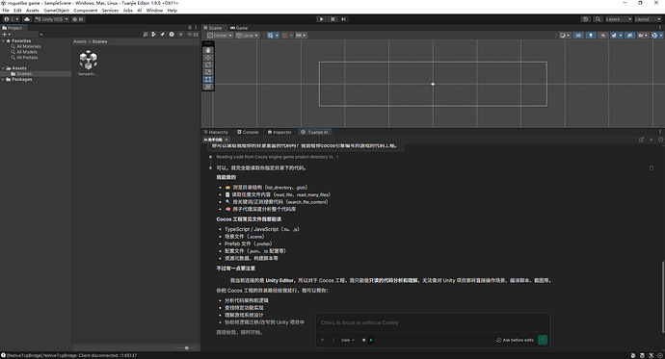This screenshot has height=359, width=665.
Task: Send message with green arrow button
Action: pyautogui.click(x=543, y=340)
